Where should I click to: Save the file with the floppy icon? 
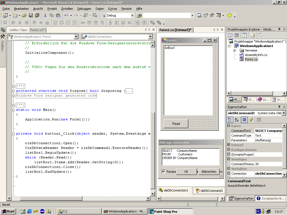pyautogui.click(x=31, y=16)
